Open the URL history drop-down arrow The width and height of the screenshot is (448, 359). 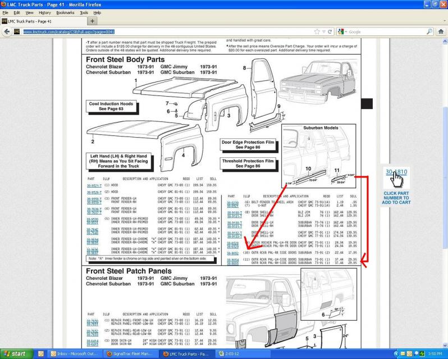tap(324, 31)
